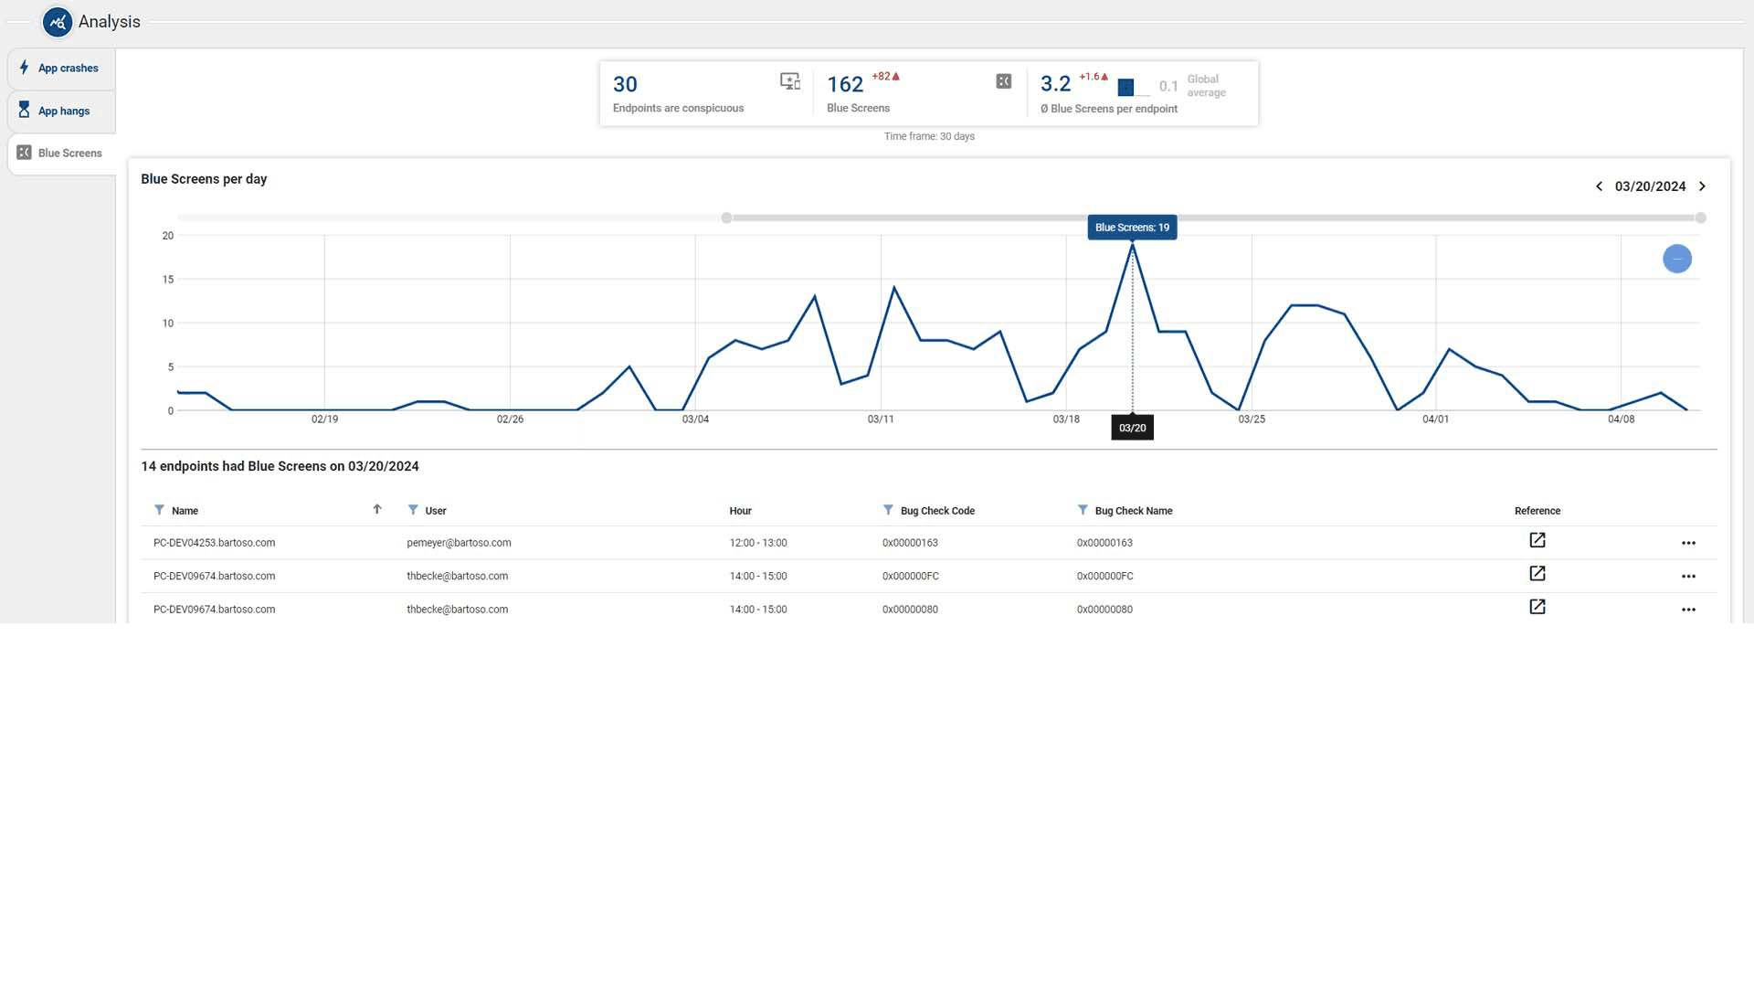
Task: Go to next day arrow
Action: tap(1702, 186)
